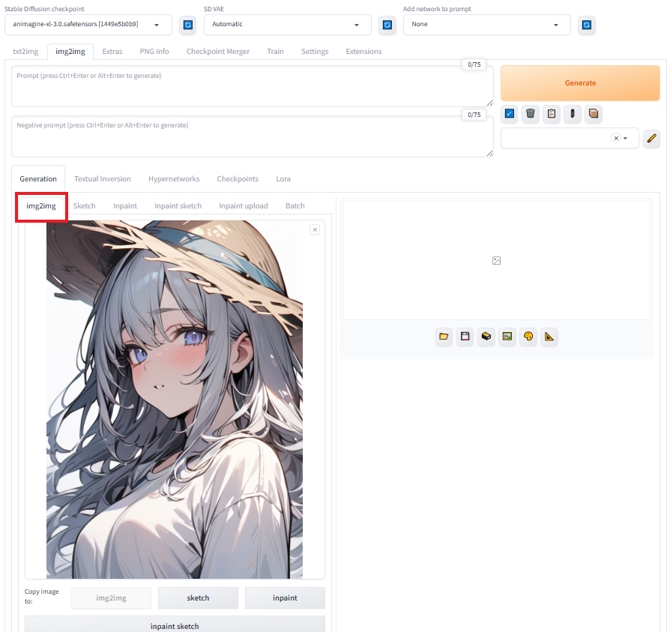667x632 pixels.
Task: Switch to the Inpaint sketch mode tab
Action: click(178, 206)
